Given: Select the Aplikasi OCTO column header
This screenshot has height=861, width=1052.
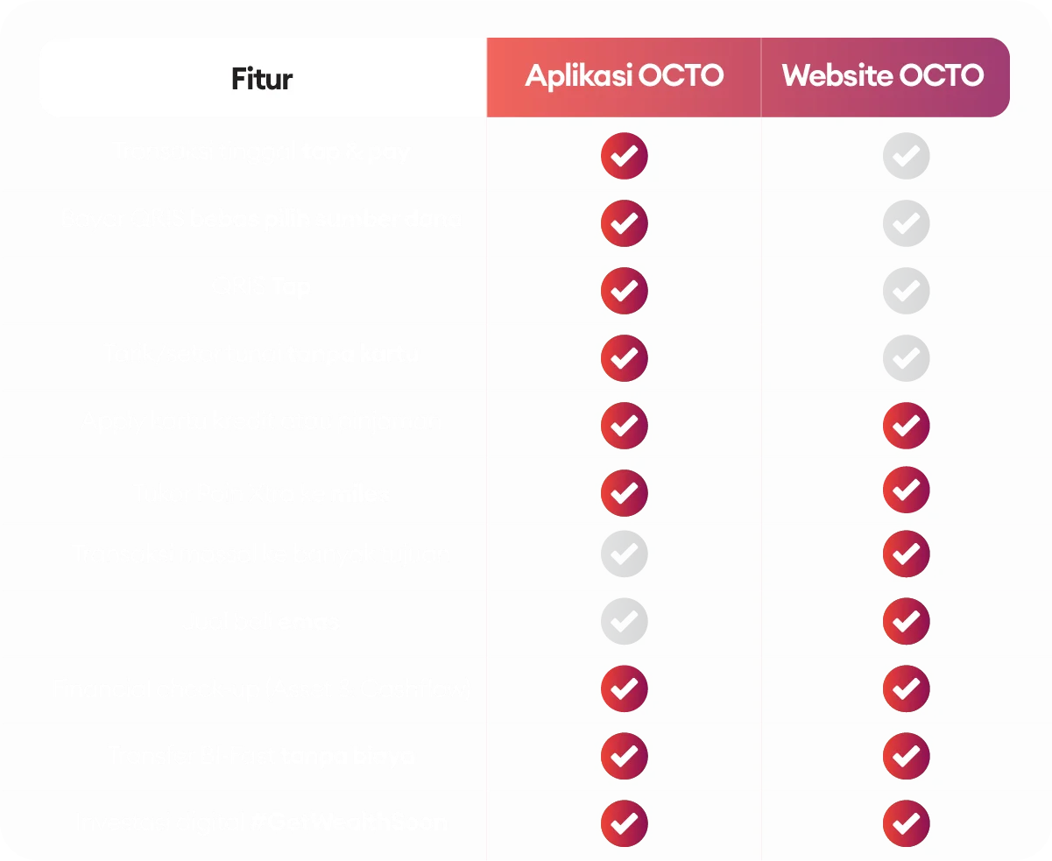Looking at the screenshot, I should (624, 76).
